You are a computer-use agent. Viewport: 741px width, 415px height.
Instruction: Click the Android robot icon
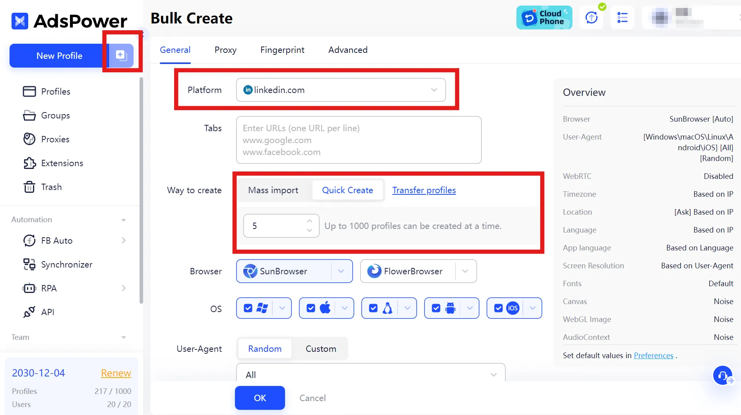(x=450, y=308)
